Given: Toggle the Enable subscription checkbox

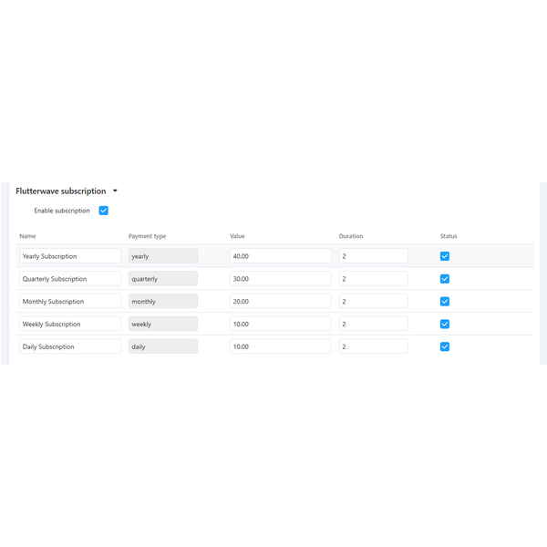Looking at the screenshot, I should [x=103, y=211].
